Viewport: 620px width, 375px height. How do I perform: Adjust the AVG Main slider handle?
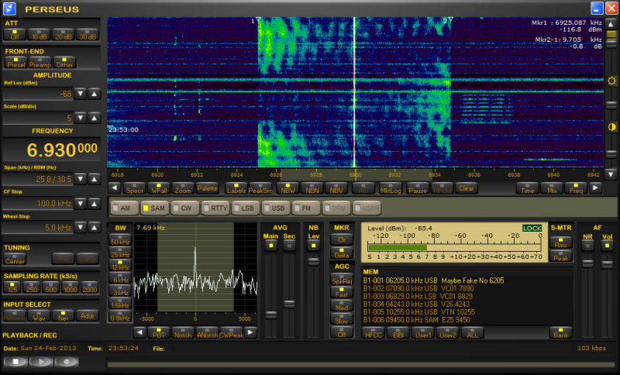pos(270,315)
